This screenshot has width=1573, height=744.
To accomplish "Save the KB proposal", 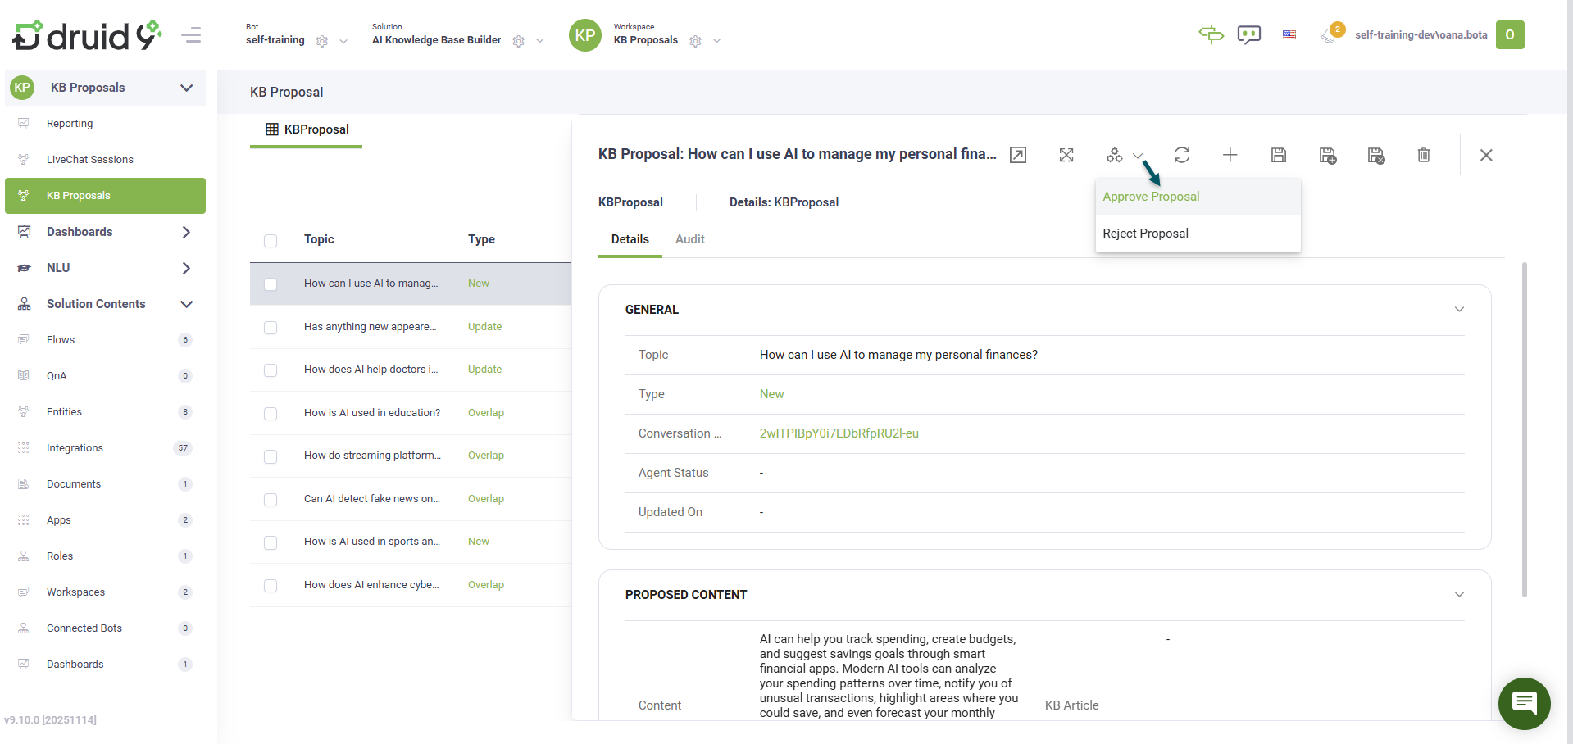I will [1278, 155].
